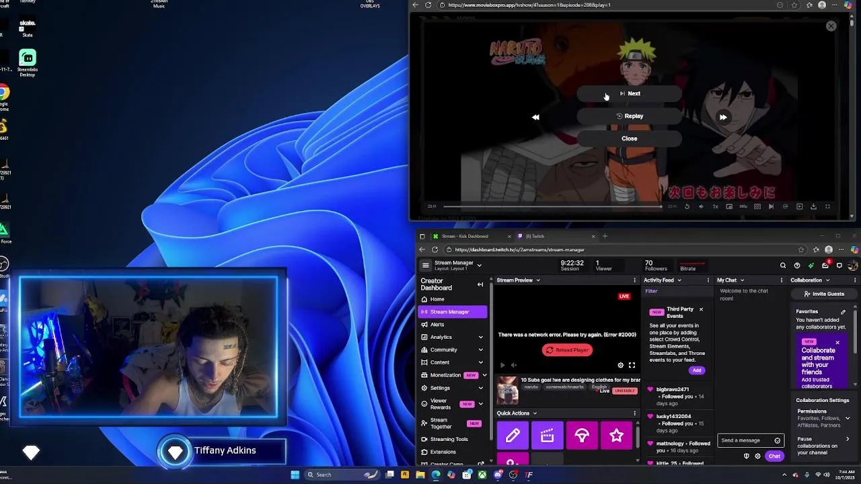Switch to the (6) Twitch browser tab
861x484 pixels.
pos(556,236)
